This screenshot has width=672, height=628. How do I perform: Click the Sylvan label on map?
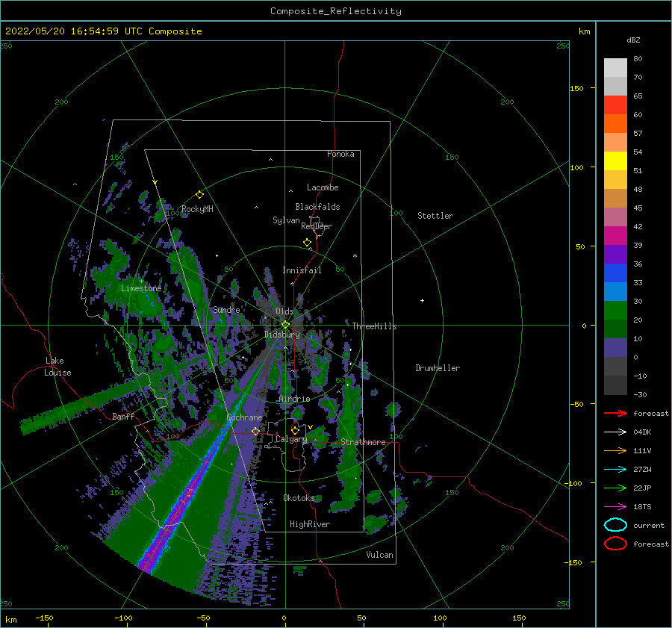(286, 220)
